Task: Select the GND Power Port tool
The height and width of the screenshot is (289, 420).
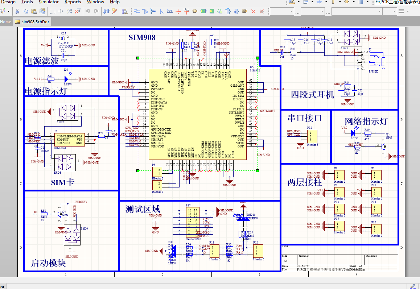Action: (178, 11)
